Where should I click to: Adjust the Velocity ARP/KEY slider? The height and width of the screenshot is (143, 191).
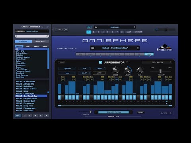pos(160,71)
